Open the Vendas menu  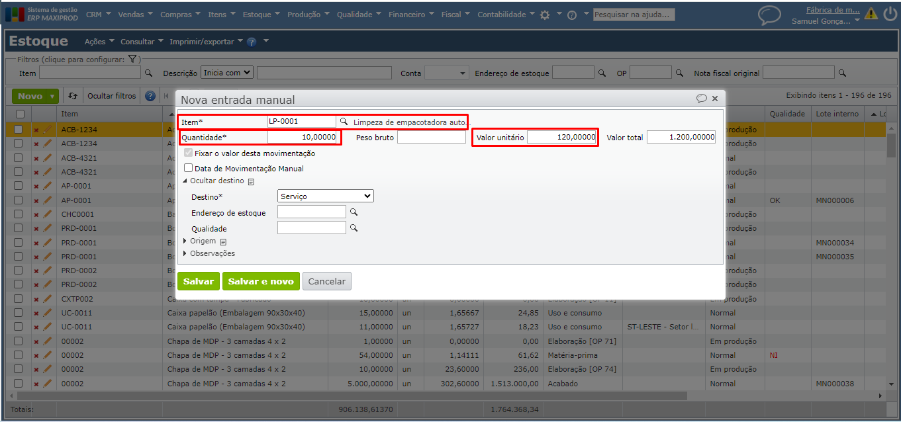click(135, 15)
